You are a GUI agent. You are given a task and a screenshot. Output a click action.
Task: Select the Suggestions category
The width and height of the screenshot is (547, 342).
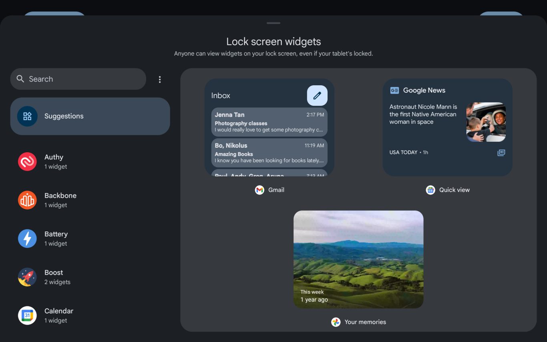tap(90, 116)
